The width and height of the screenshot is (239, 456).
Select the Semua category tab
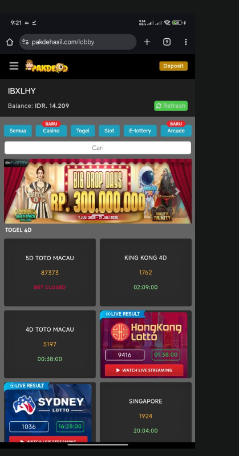tap(18, 131)
